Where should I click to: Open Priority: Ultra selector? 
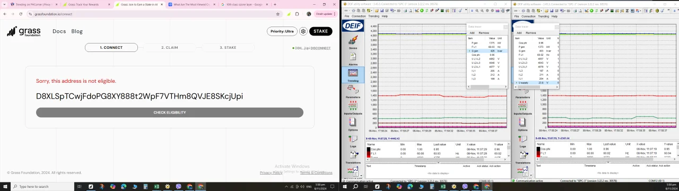[282, 31]
